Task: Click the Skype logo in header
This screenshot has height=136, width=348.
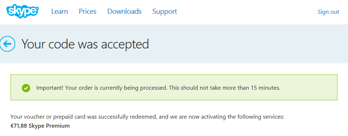Action: [23, 11]
